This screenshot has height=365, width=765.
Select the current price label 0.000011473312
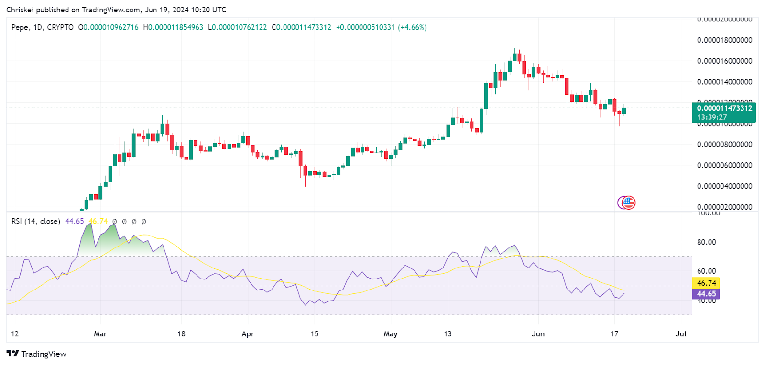[x=724, y=108]
